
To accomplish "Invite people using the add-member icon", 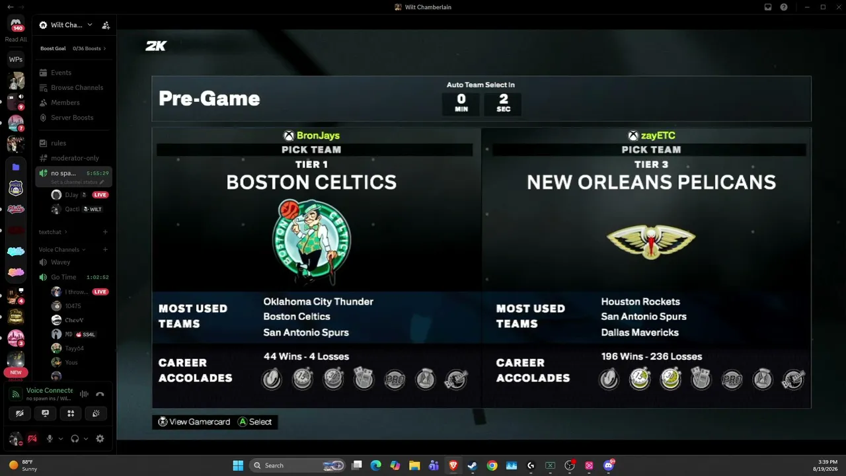I will (x=106, y=25).
